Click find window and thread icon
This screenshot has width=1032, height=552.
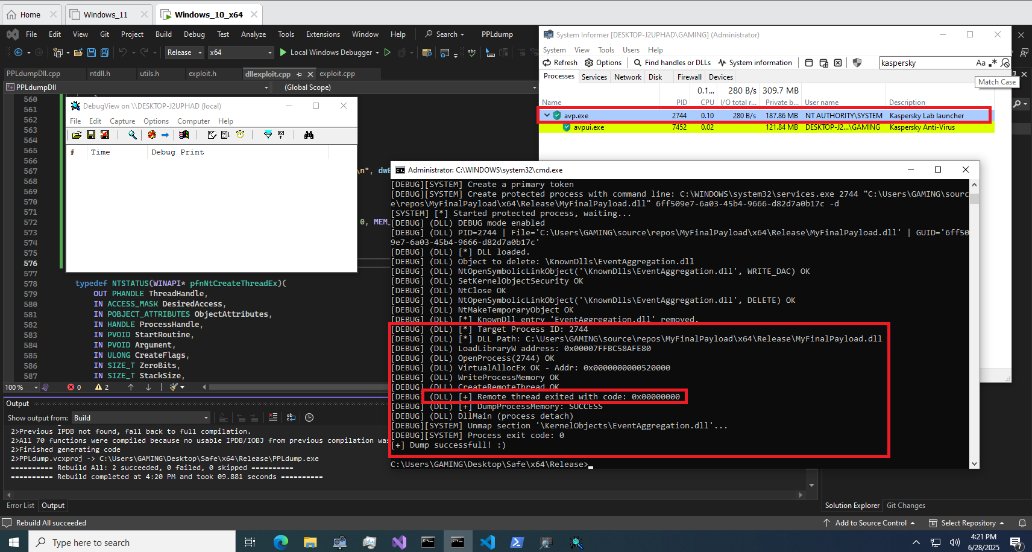point(823,63)
